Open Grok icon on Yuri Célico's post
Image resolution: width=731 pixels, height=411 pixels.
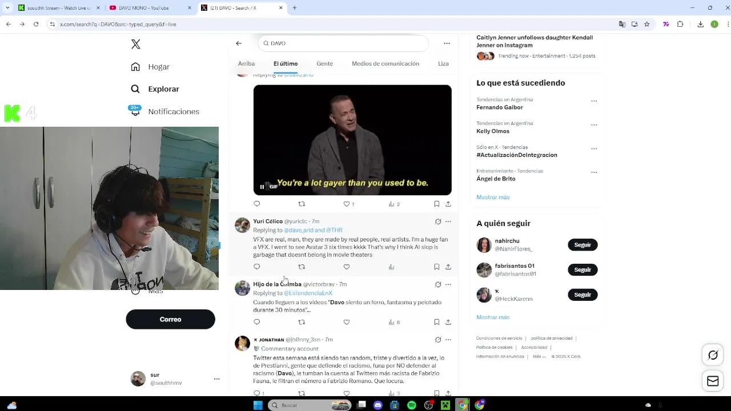coord(438,221)
